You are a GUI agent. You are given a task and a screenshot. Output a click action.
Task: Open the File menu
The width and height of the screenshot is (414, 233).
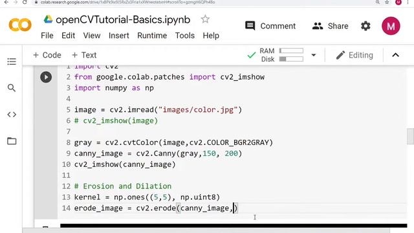[x=47, y=36]
